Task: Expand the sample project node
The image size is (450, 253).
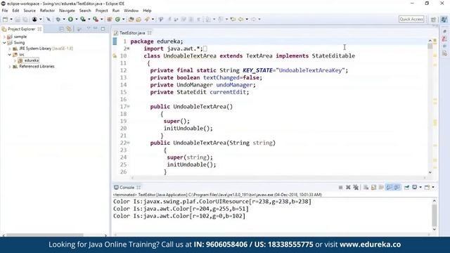Action: (4, 37)
